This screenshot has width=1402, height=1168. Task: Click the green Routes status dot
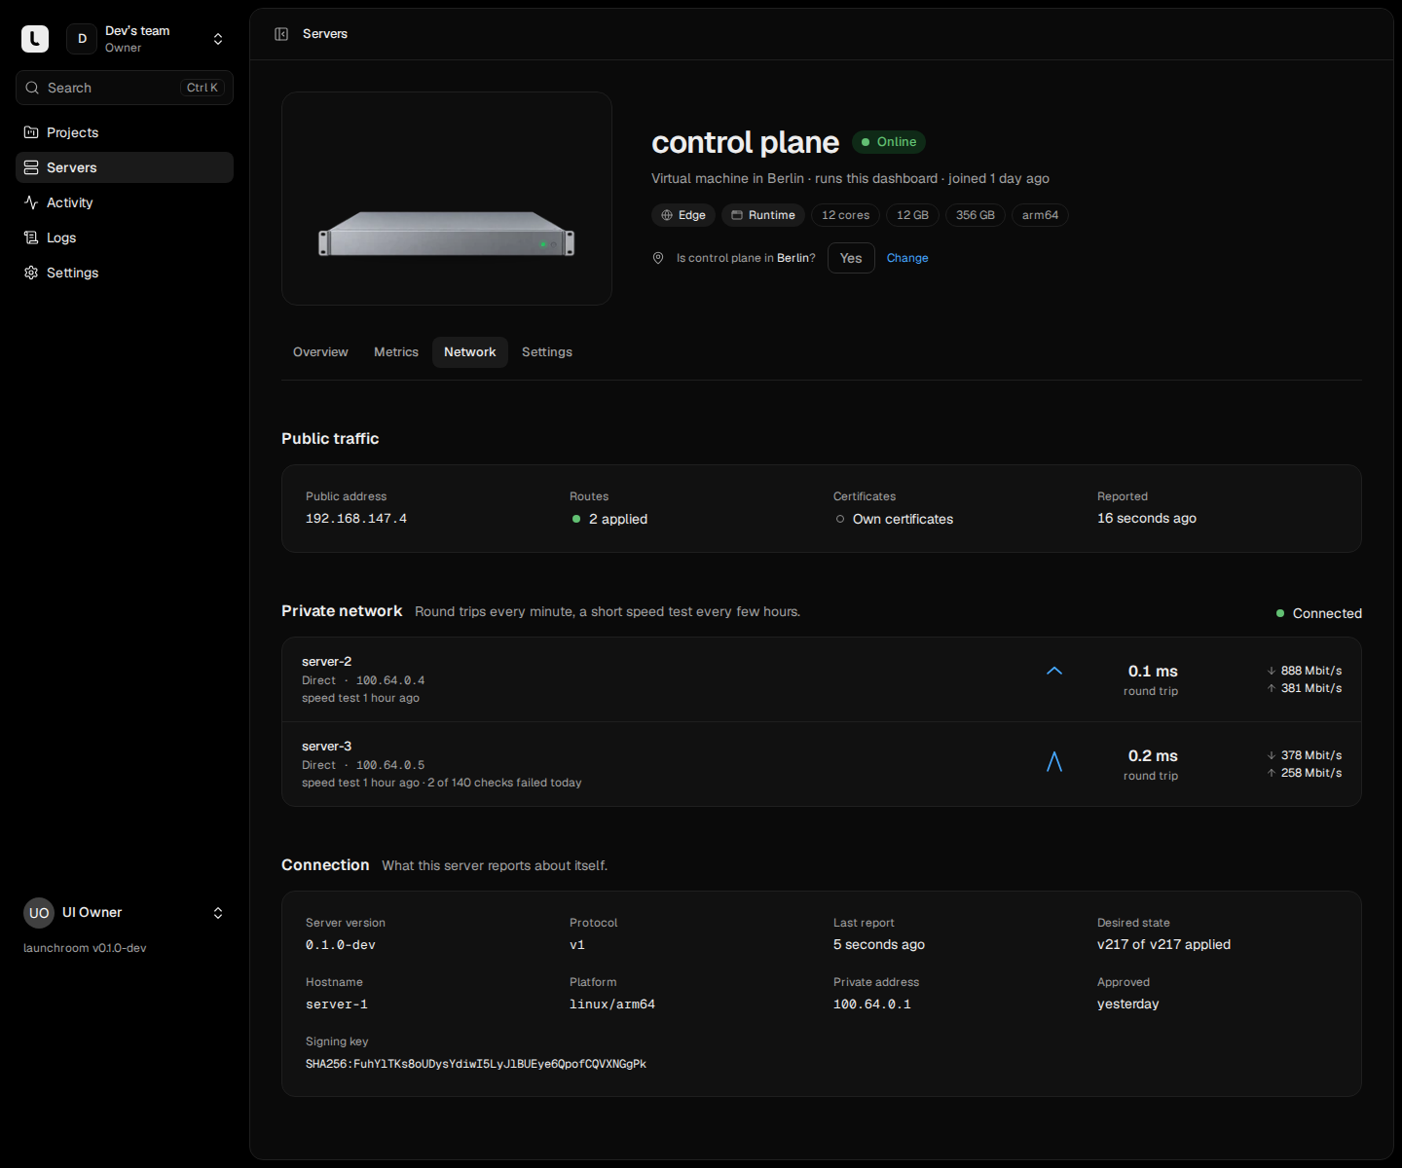(576, 520)
